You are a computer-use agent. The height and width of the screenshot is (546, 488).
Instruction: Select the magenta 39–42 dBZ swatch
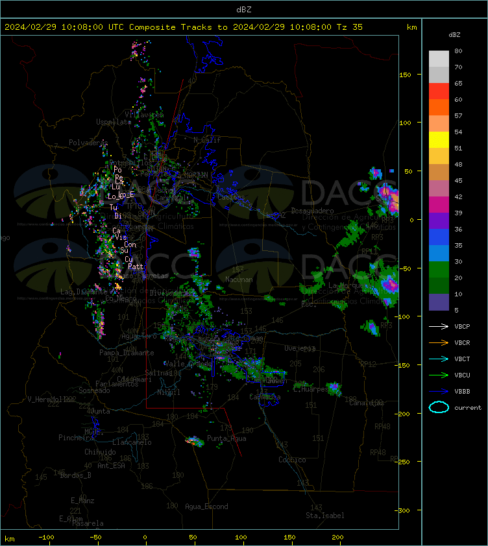point(439,205)
